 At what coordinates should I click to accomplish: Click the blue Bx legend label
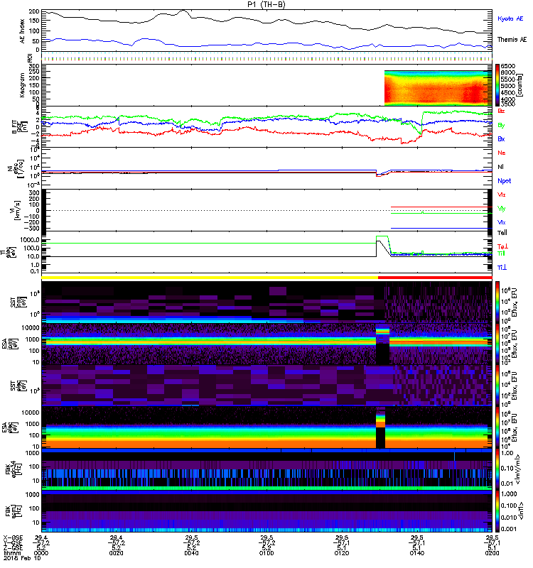point(501,138)
